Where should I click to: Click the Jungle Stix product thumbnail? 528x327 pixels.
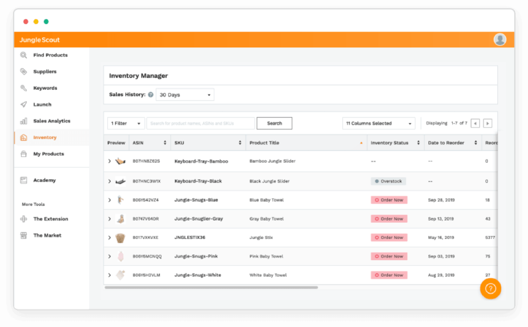click(120, 238)
